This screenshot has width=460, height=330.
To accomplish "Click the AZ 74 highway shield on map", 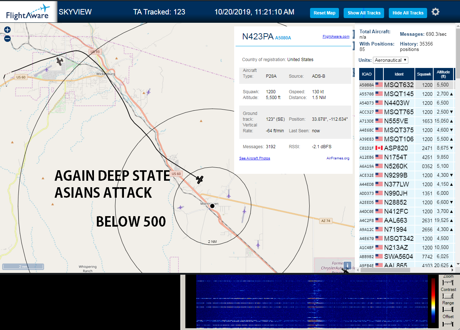I will pyautogui.click(x=326, y=221).
